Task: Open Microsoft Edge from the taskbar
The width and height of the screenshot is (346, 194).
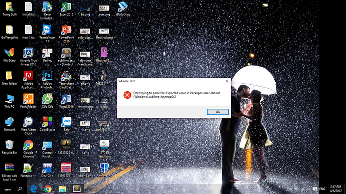Action: pos(33,189)
